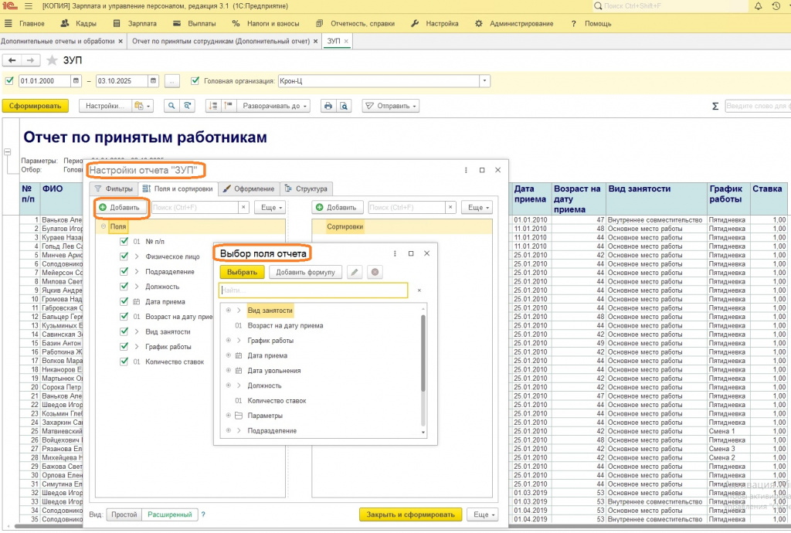The width and height of the screenshot is (791, 533).
Task: Open the Налоги и взносы menu
Action: pyautogui.click(x=266, y=23)
